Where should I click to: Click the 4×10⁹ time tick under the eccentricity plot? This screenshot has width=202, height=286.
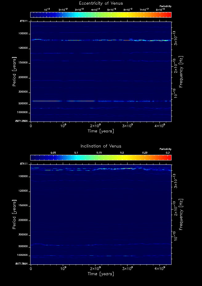coord(160,126)
